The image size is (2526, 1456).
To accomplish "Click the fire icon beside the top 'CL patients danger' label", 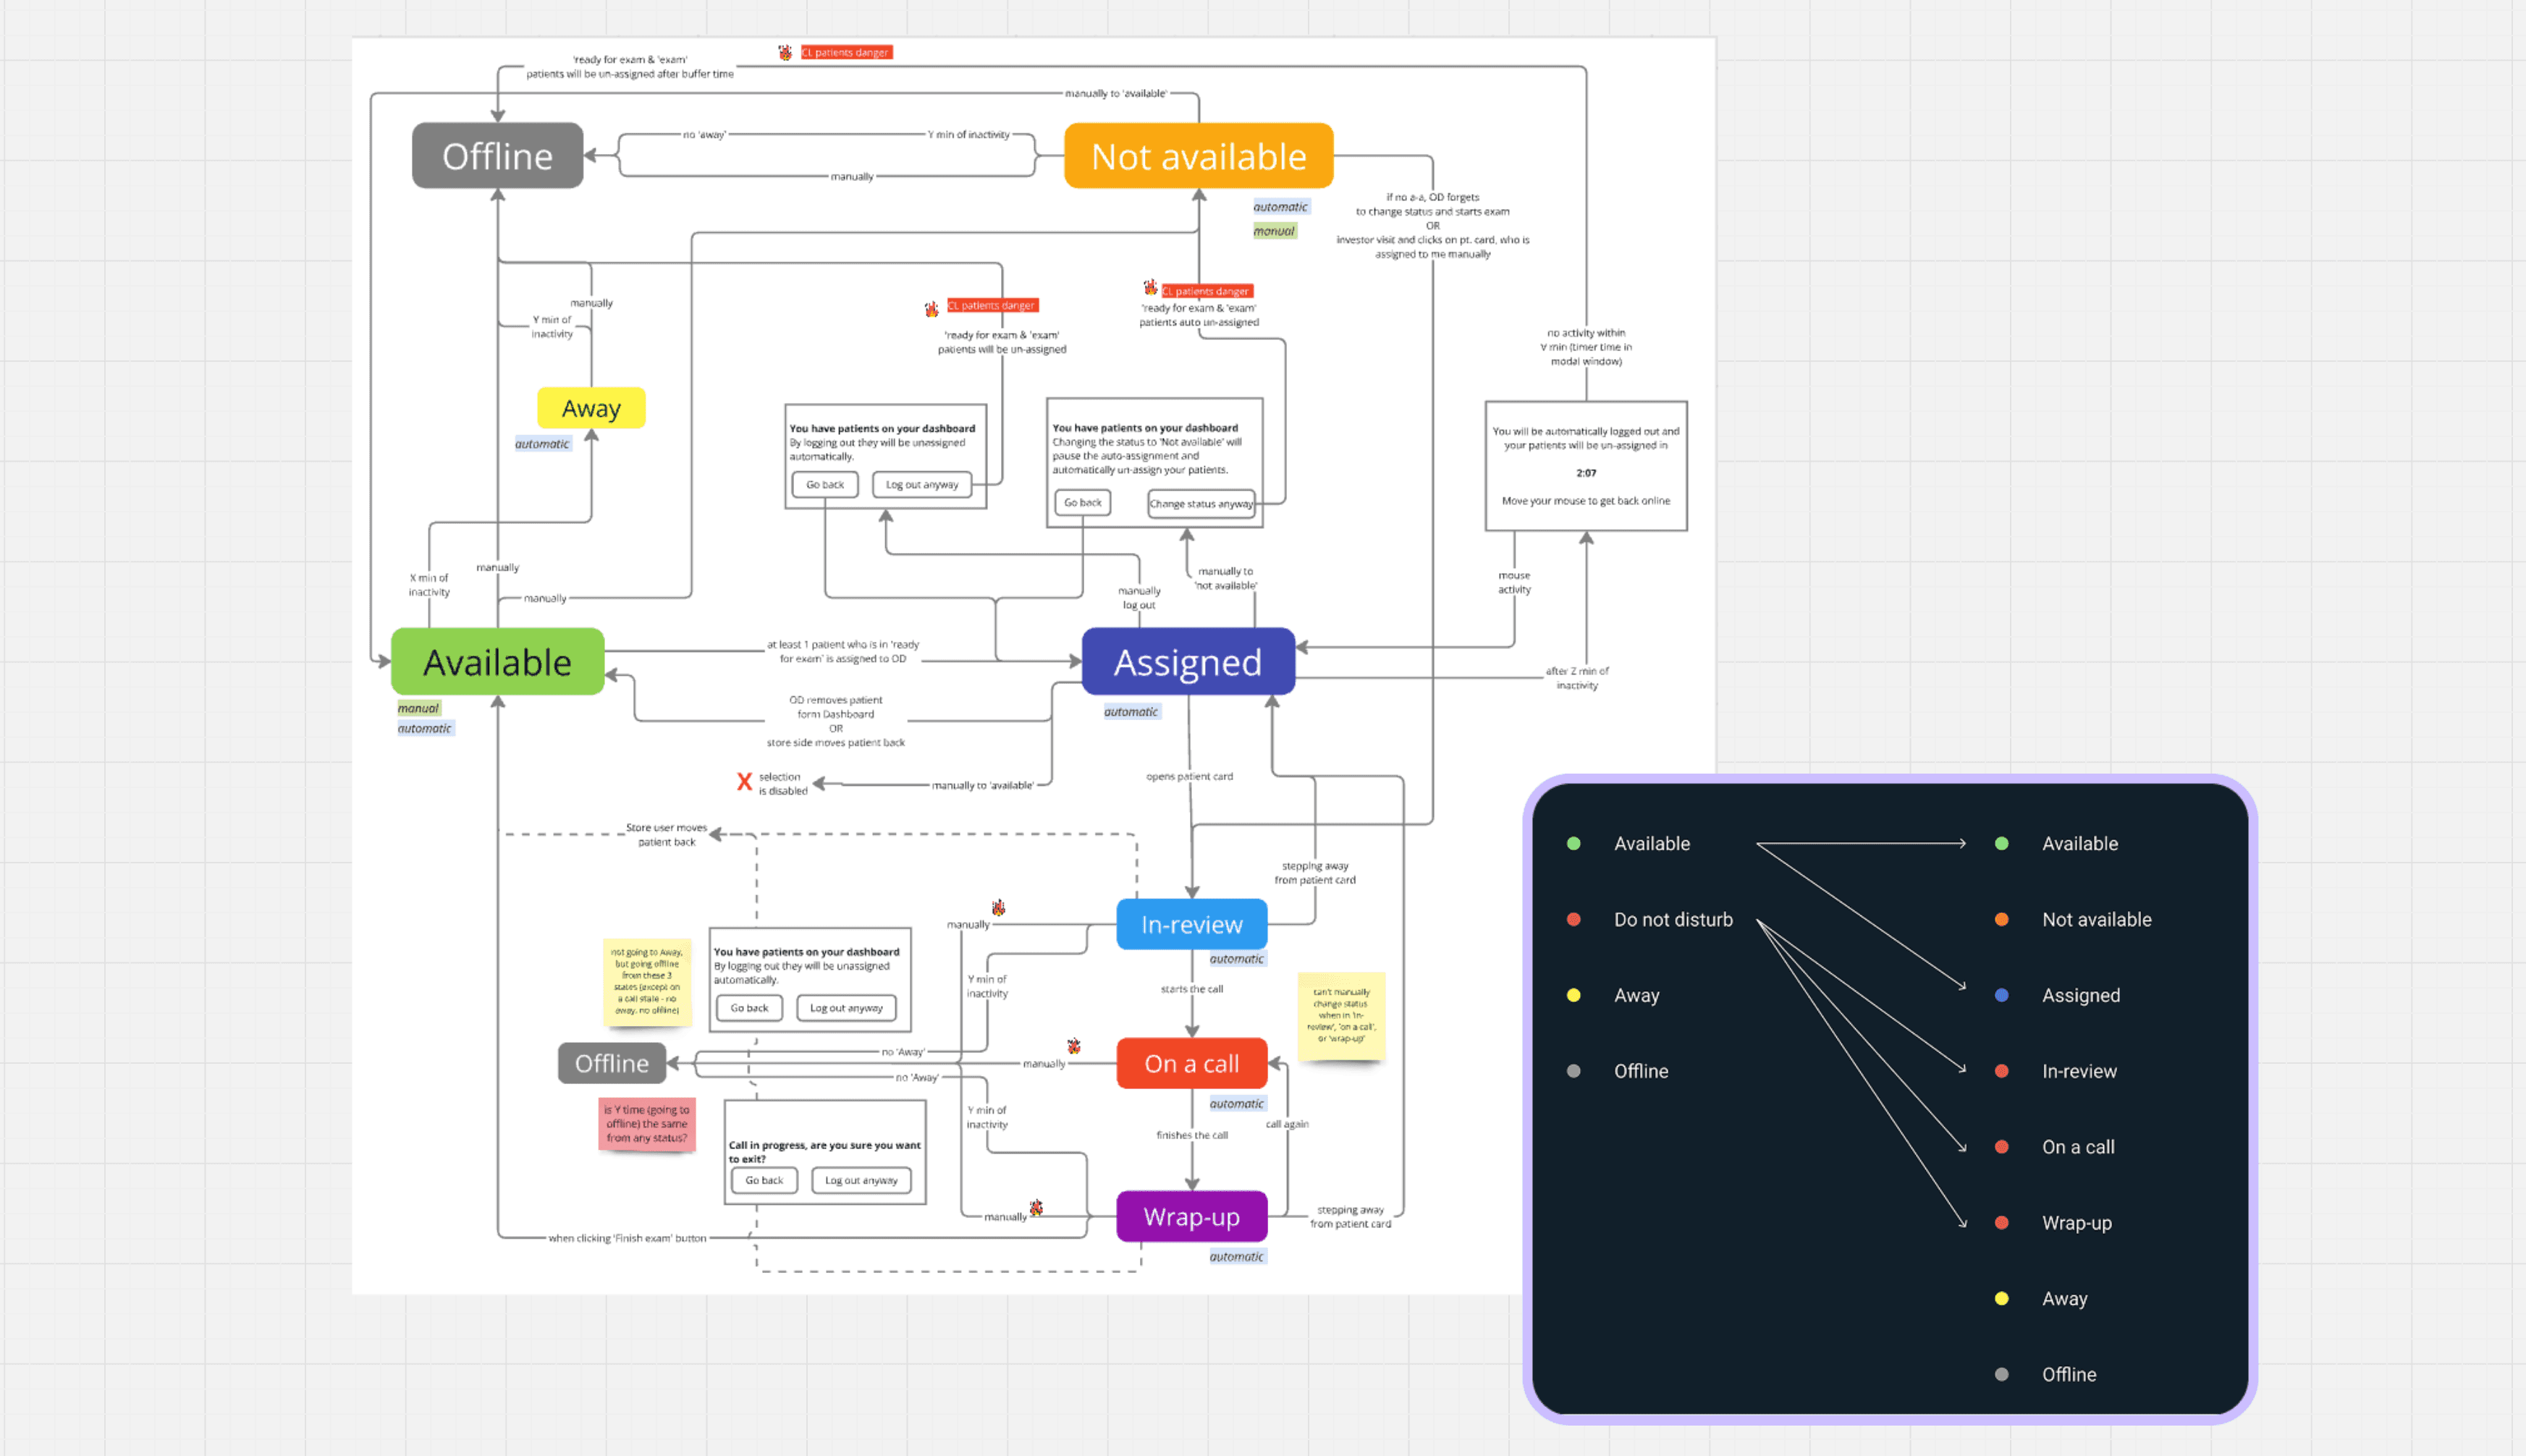I will pos(785,52).
